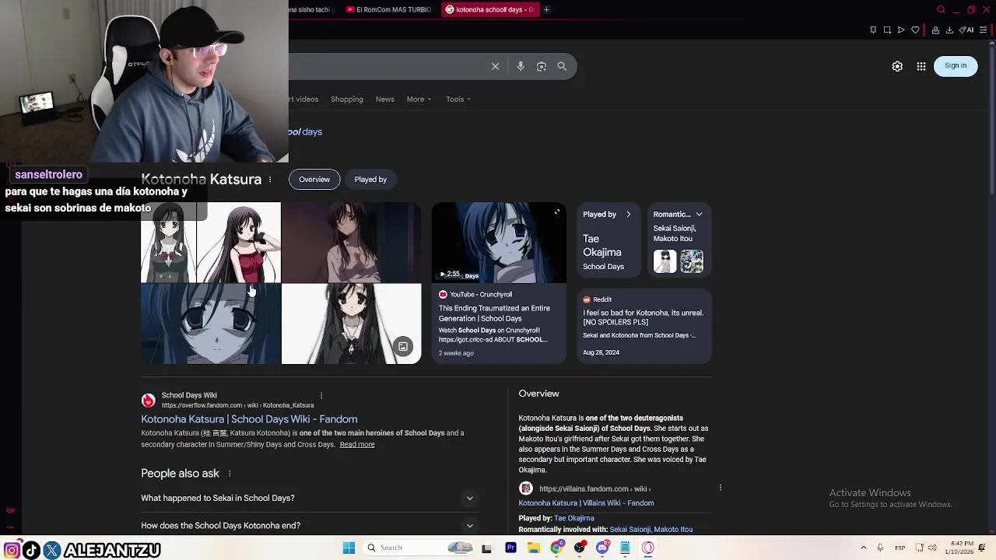Open the AI assistant toolbar icon
The height and width of the screenshot is (560, 996).
967,30
